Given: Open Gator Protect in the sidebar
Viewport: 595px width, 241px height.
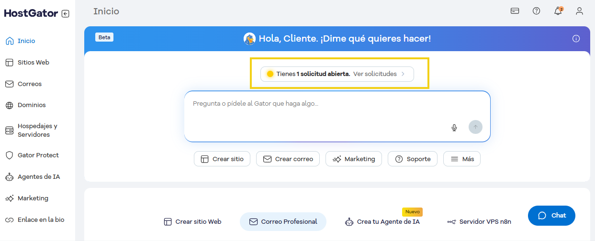Looking at the screenshot, I should (37, 155).
